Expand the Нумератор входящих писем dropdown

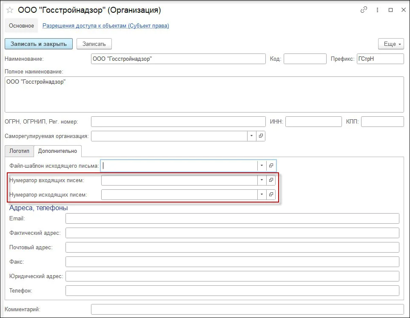(261, 180)
